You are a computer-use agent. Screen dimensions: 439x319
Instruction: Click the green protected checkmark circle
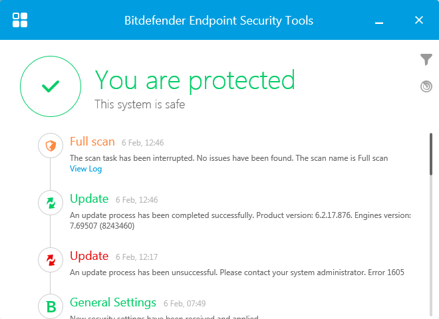click(x=50, y=86)
